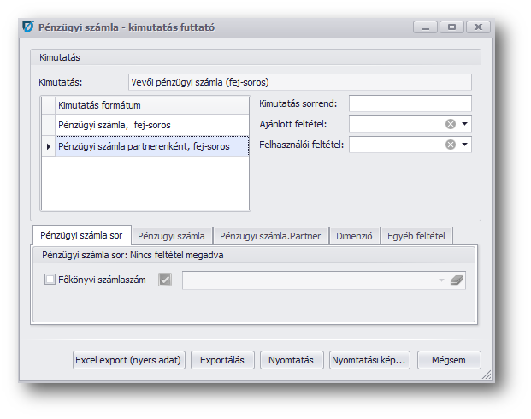Switch to the Pénzügyi számla.Partner tab
531x419 pixels.
[x=270, y=236]
